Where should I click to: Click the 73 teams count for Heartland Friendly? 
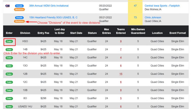pos(135,17)
